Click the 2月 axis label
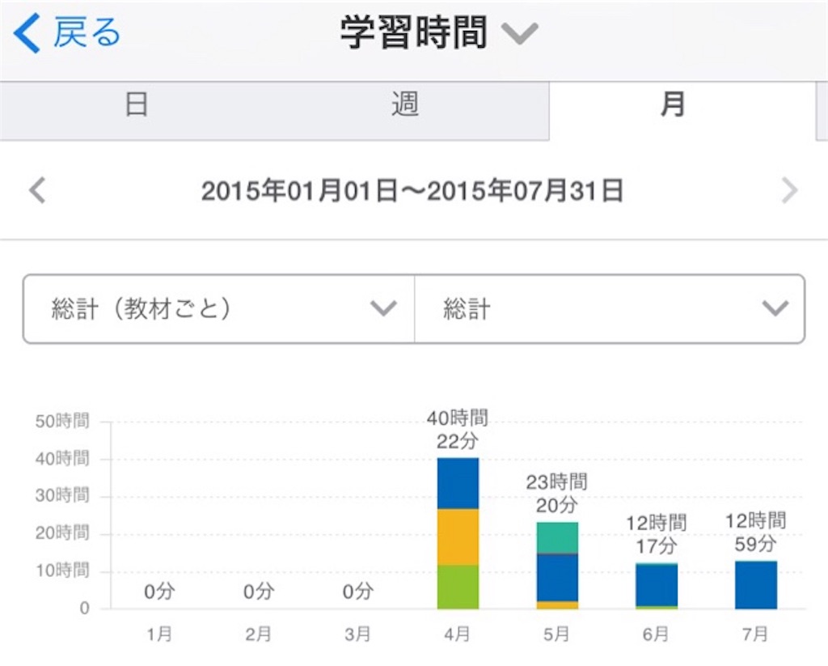The height and width of the screenshot is (666, 828). tap(258, 634)
